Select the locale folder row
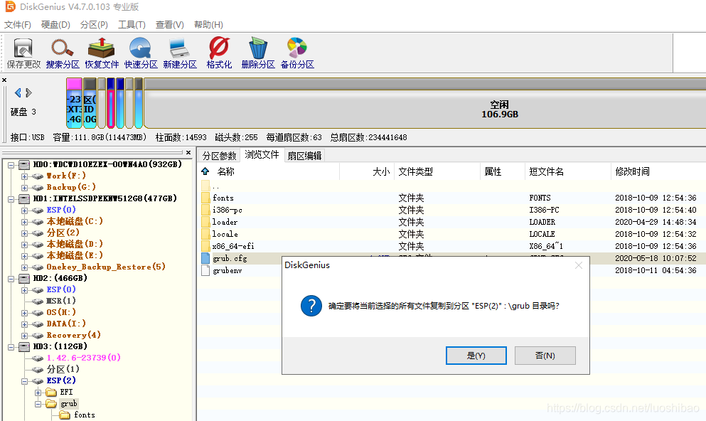Image resolution: width=706 pixels, height=421 pixels. [450, 234]
